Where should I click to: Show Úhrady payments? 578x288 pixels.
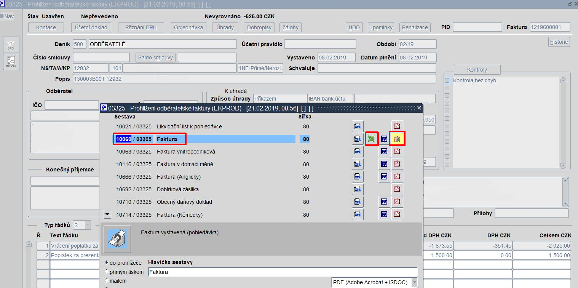[x=225, y=27]
